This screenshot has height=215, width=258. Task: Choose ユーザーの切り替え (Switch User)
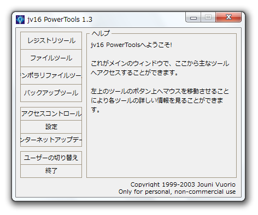tap(51, 158)
